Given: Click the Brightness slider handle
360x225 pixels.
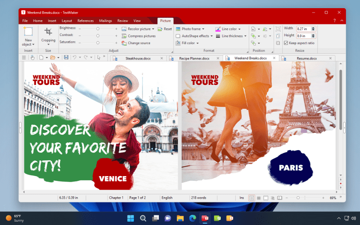Looking at the screenshot, I should coord(98,29).
